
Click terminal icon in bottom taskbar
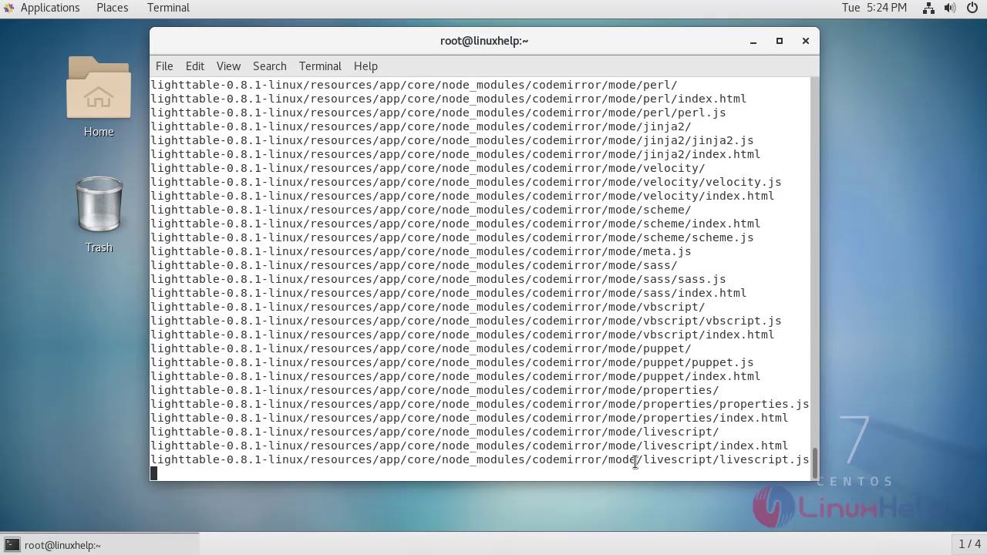(x=12, y=545)
